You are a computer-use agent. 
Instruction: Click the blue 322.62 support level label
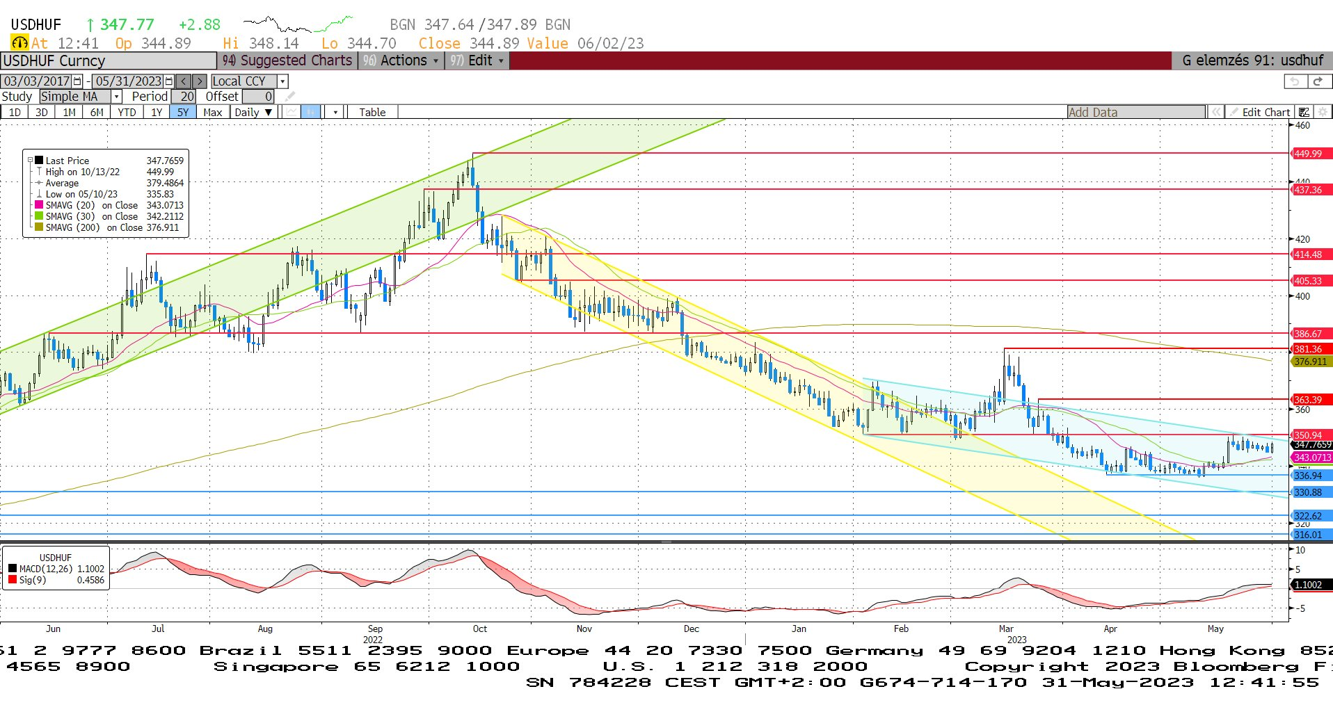coord(1311,516)
